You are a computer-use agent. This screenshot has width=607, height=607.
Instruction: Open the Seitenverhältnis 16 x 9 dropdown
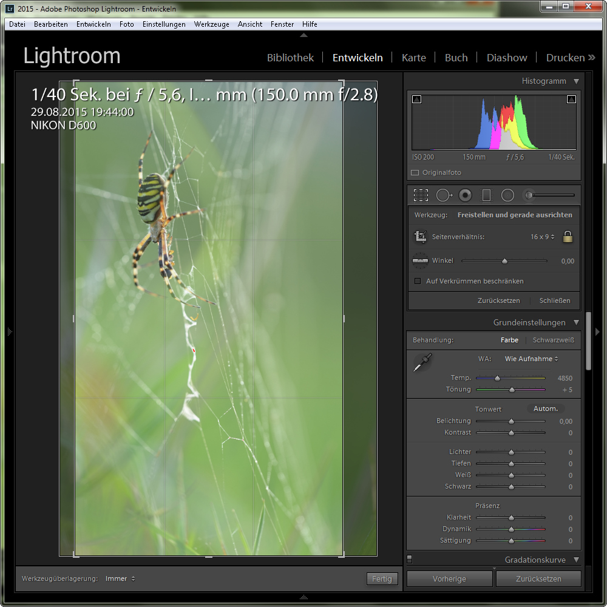pos(542,237)
